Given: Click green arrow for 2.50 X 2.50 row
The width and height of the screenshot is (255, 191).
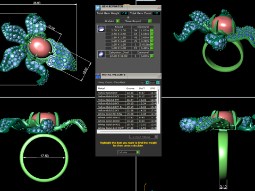Looking at the screenshot, I should pos(152,34).
